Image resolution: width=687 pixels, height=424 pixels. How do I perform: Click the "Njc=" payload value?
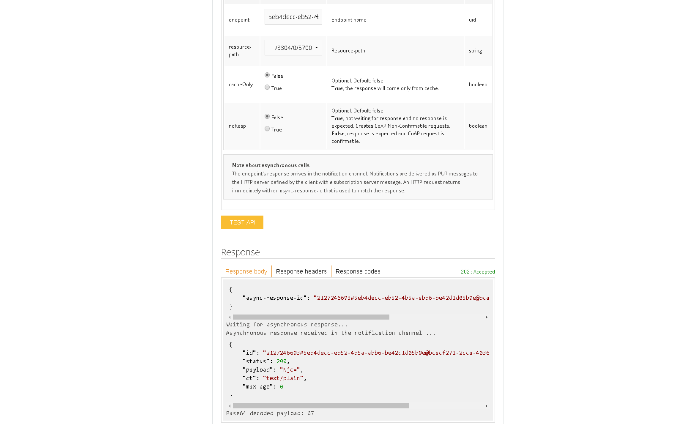pyautogui.click(x=290, y=370)
